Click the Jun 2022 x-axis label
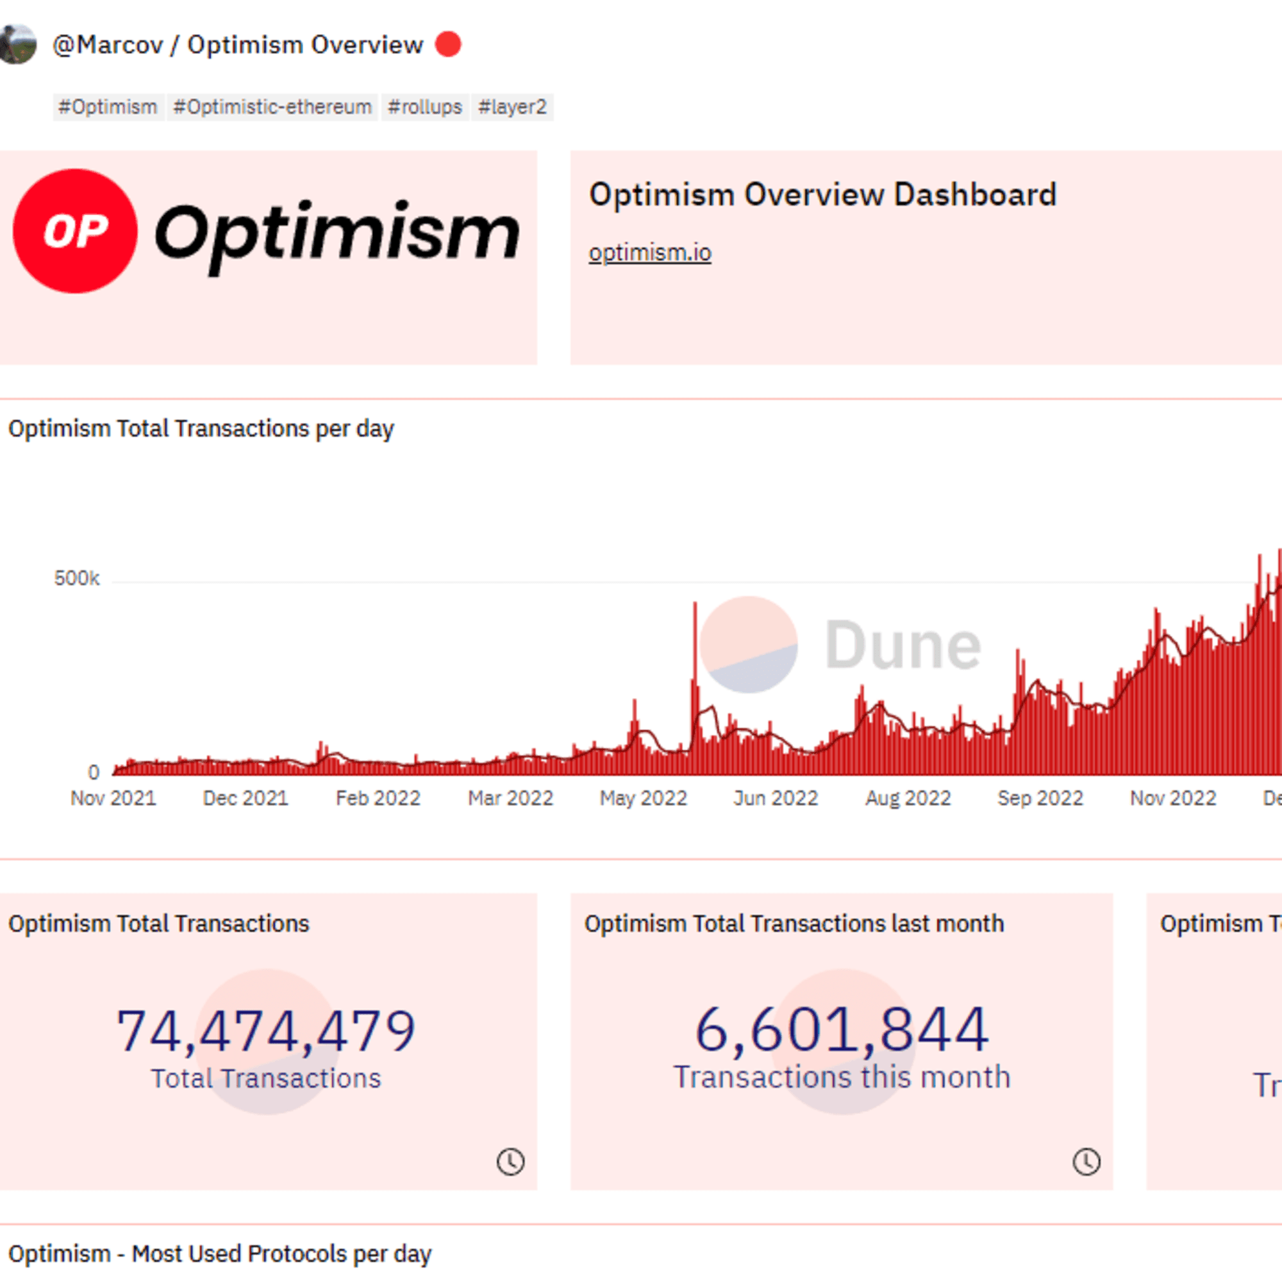This screenshot has height=1282, width=1282. click(x=776, y=798)
